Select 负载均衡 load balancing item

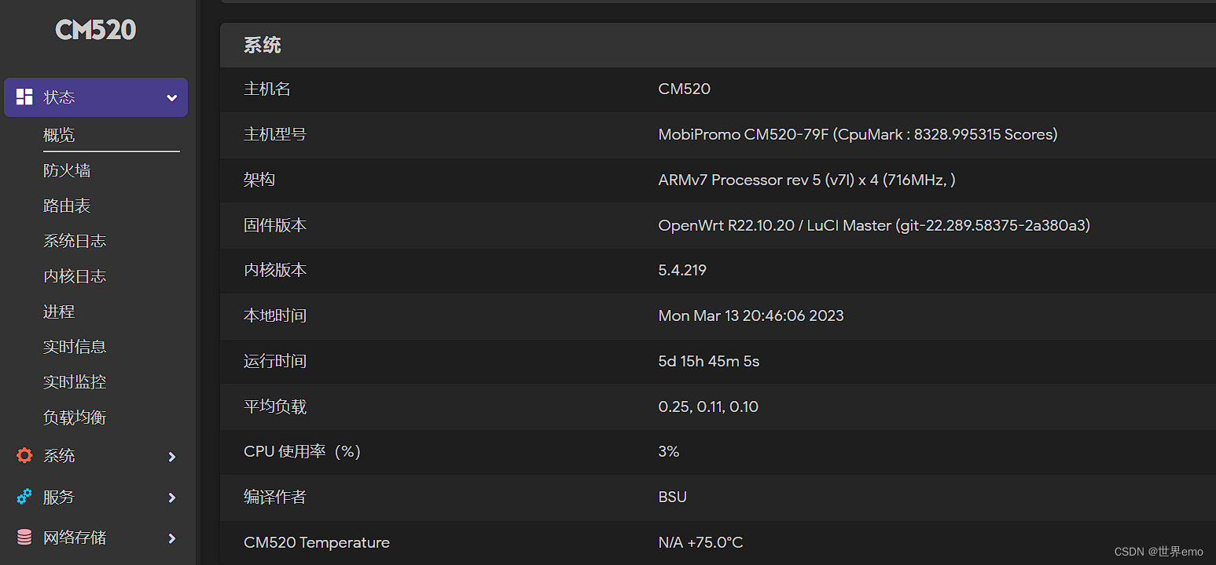tap(75, 417)
